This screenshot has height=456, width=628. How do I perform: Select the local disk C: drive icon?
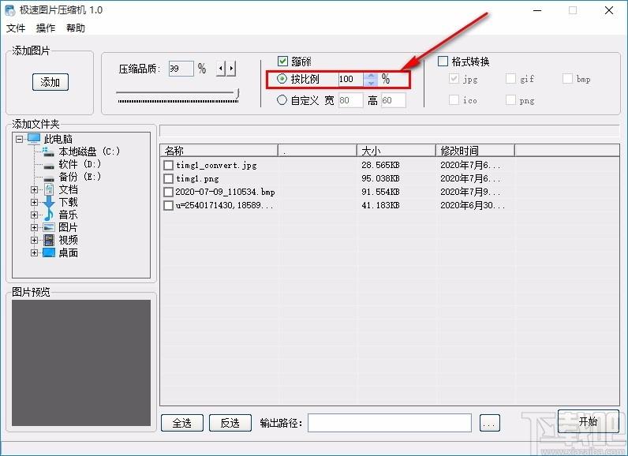[48, 151]
